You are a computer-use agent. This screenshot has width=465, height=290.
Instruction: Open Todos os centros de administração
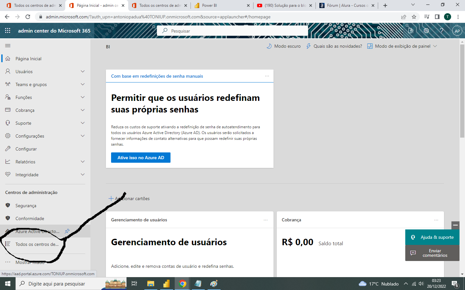tap(45, 244)
